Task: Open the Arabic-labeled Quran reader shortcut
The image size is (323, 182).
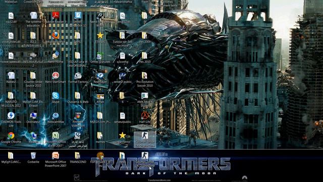Action: pos(78,135)
